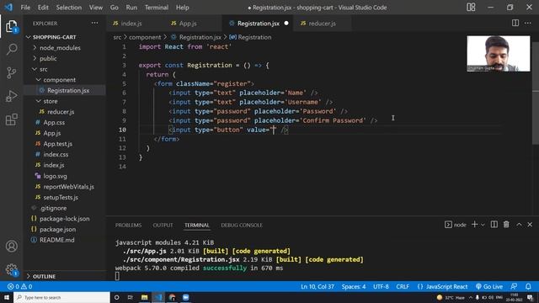Open the feedback icon in status bar

click(514, 286)
